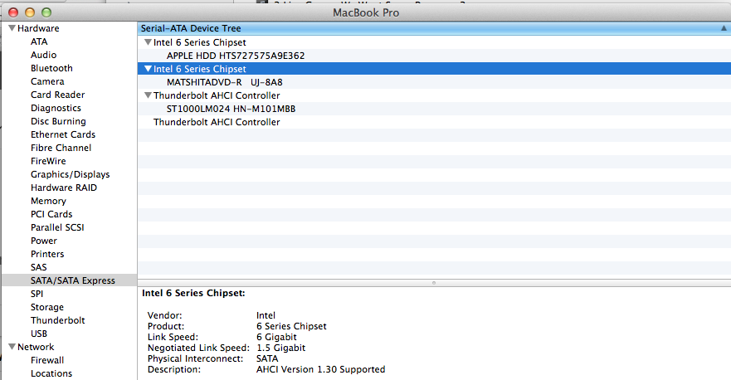Collapse first Intel 6 Series Chipset triangle

click(148, 42)
